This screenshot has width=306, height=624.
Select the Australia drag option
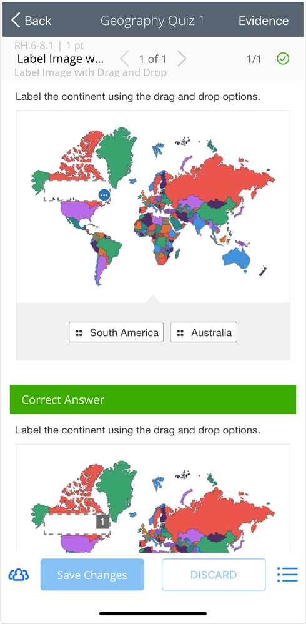[x=204, y=332]
